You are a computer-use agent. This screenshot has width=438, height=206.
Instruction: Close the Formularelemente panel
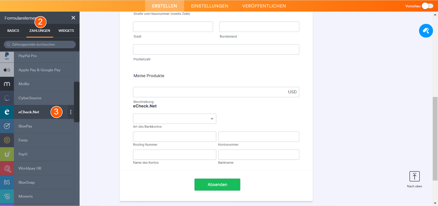(x=73, y=18)
